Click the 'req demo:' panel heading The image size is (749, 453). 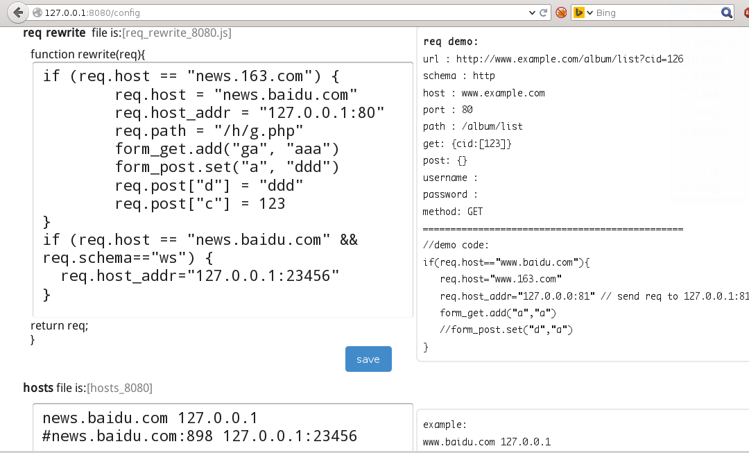pyautogui.click(x=450, y=42)
